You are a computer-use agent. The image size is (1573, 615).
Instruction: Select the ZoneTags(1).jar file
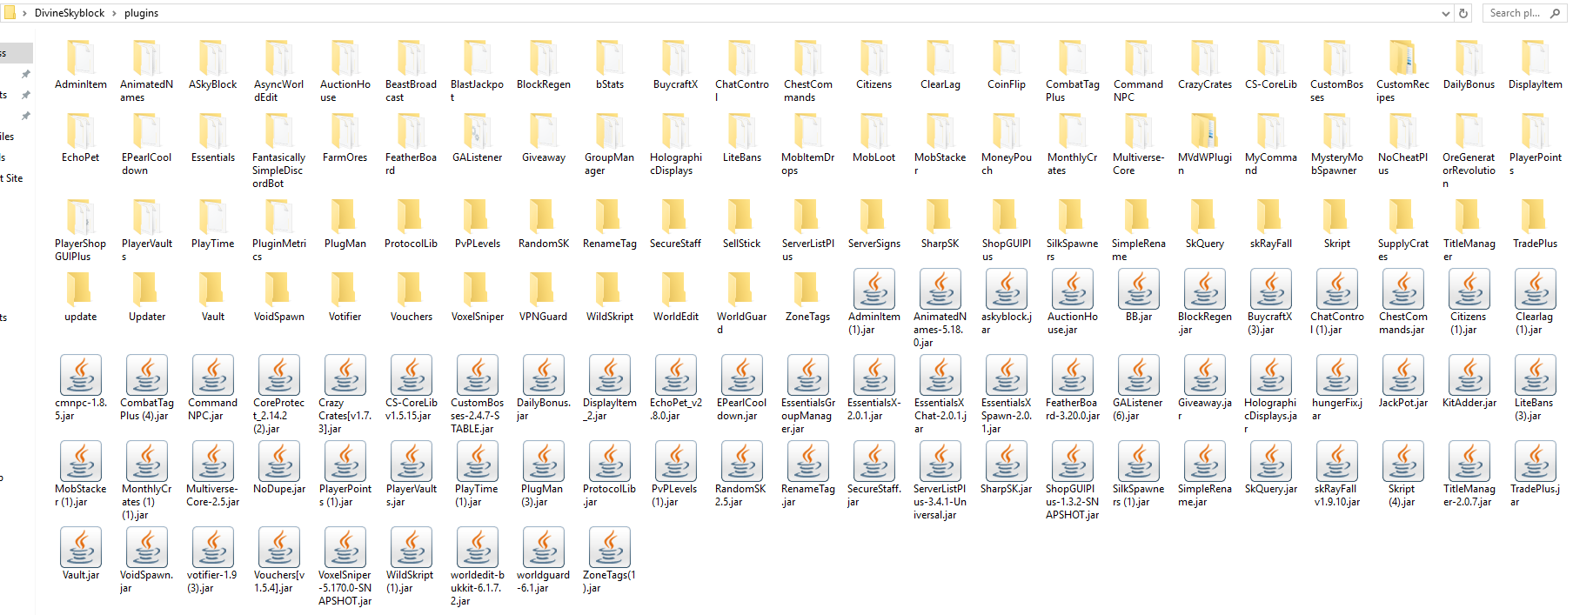[610, 560]
